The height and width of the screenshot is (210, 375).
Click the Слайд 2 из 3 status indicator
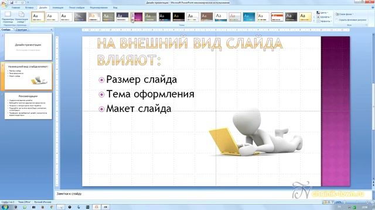tap(8, 202)
